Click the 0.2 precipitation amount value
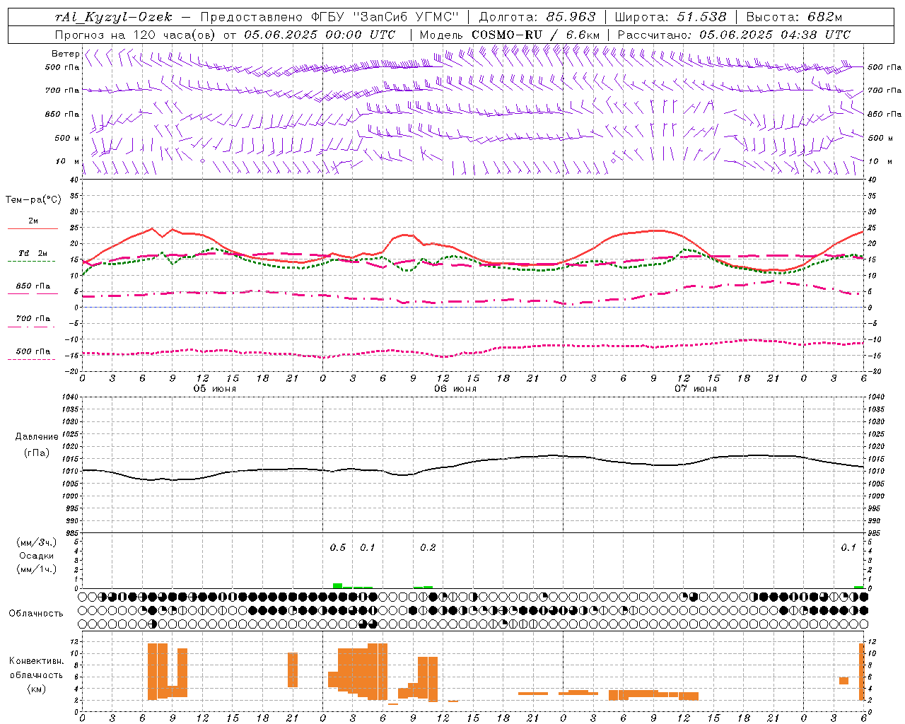 click(x=428, y=547)
